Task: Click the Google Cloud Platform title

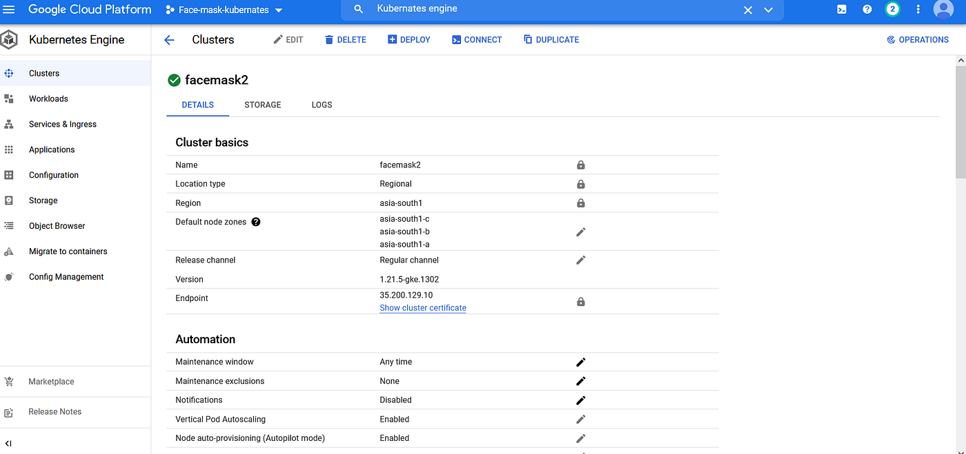Action: [x=90, y=10]
